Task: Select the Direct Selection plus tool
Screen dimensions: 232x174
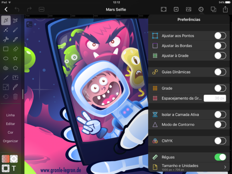Action: click(15, 20)
